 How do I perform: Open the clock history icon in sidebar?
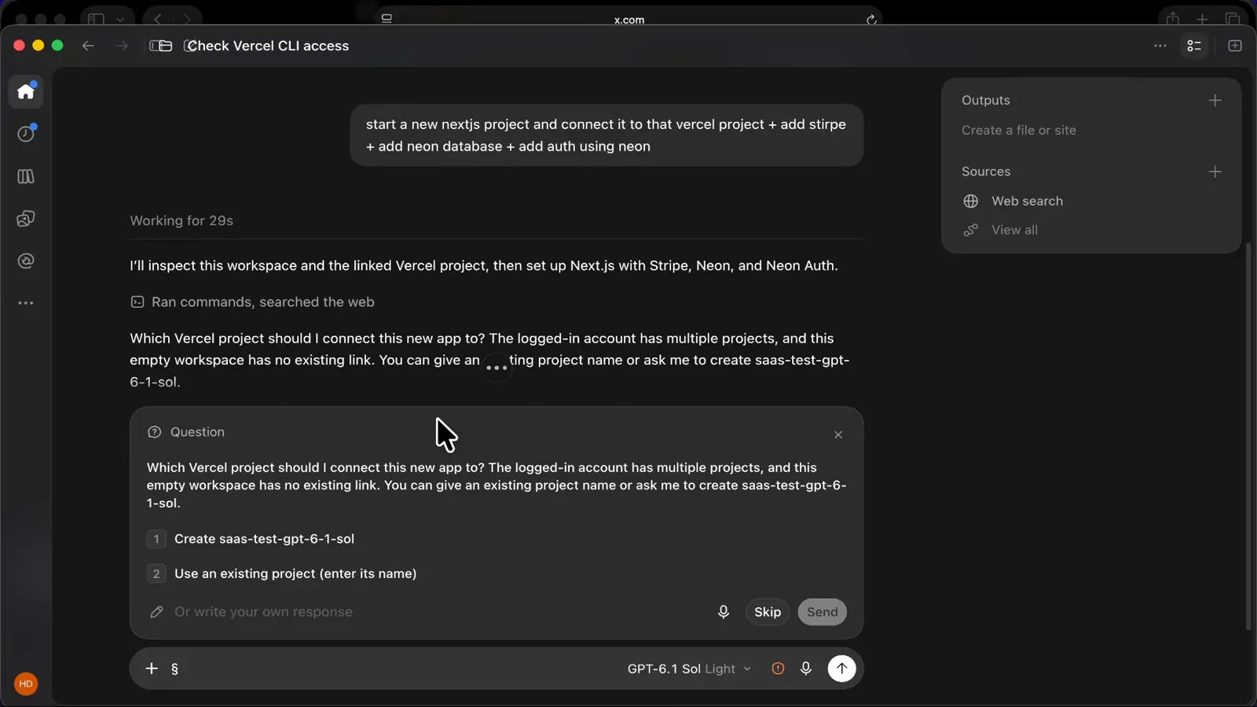coord(26,134)
